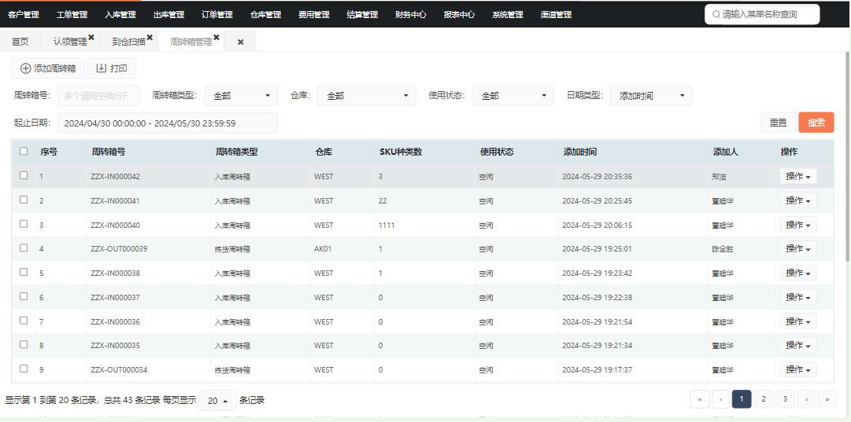
Task: Check the row for ZZX-IN000036
Action: click(x=24, y=320)
